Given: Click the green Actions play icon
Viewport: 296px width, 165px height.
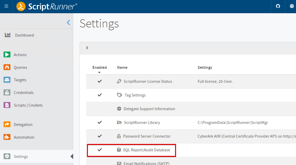Looking at the screenshot, I should (x=7, y=55).
